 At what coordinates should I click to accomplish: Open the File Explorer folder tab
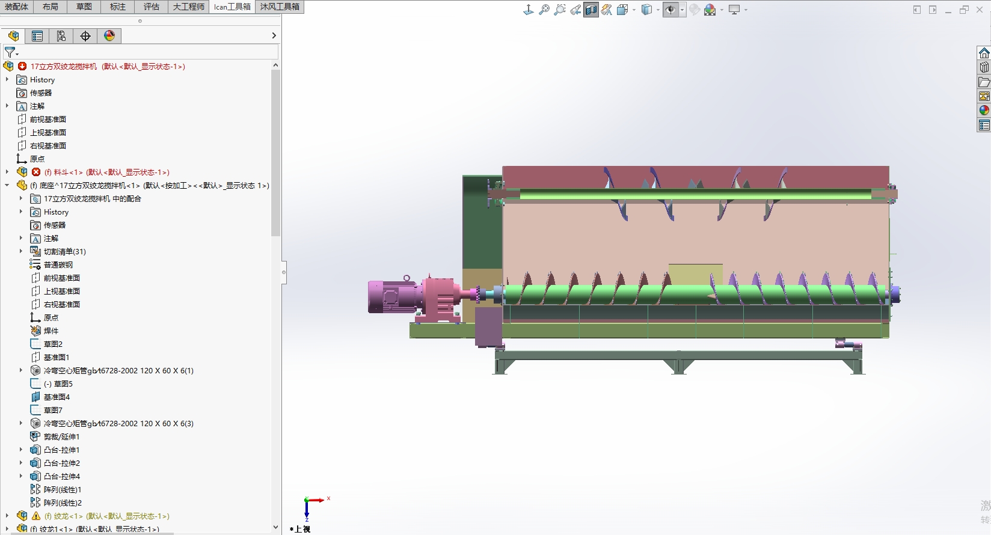(x=984, y=82)
